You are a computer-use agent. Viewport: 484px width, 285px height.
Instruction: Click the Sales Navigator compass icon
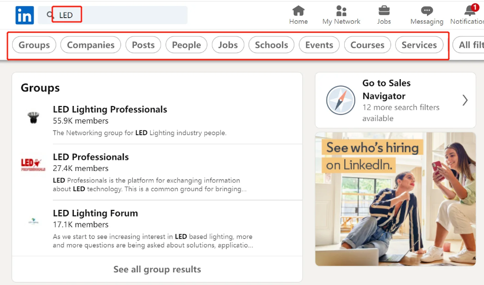(x=341, y=100)
